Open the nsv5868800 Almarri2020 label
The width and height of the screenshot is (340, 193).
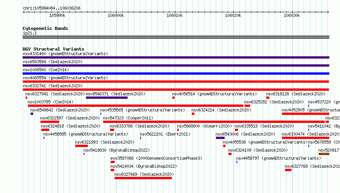(x=204, y=126)
